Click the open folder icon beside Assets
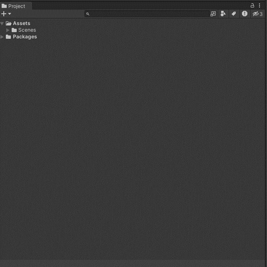 [8, 24]
